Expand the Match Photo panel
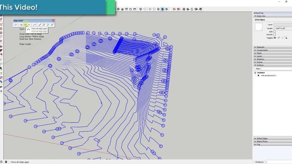 pyautogui.click(x=272, y=142)
